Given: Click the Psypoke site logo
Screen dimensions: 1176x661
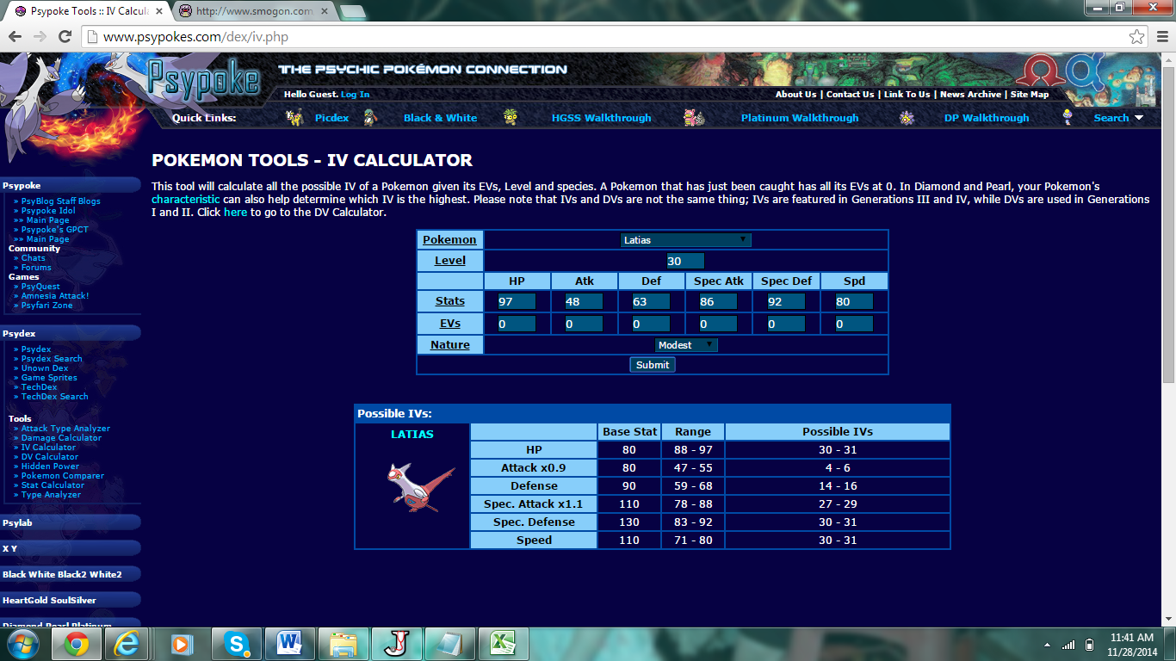Looking at the screenshot, I should [203, 79].
